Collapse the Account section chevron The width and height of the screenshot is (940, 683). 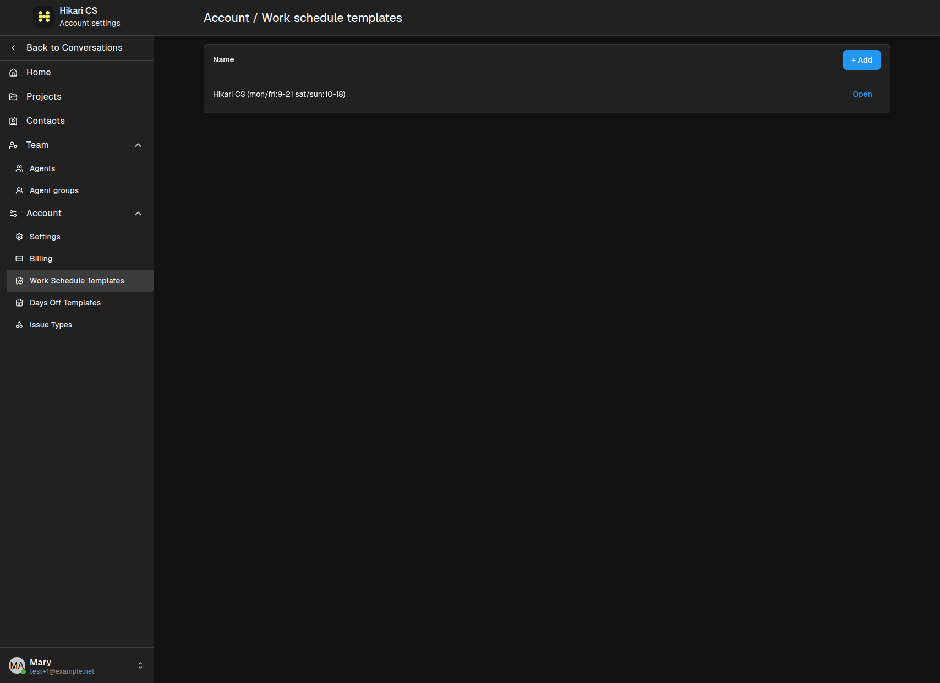138,214
